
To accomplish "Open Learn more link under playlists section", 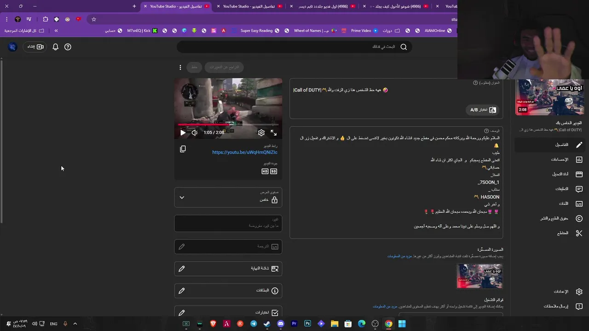I will tap(385, 307).
